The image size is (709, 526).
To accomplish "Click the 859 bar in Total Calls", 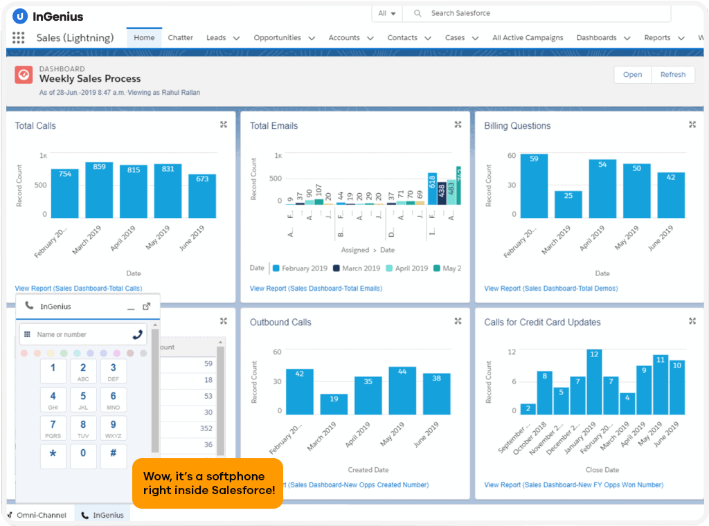I will point(99,190).
